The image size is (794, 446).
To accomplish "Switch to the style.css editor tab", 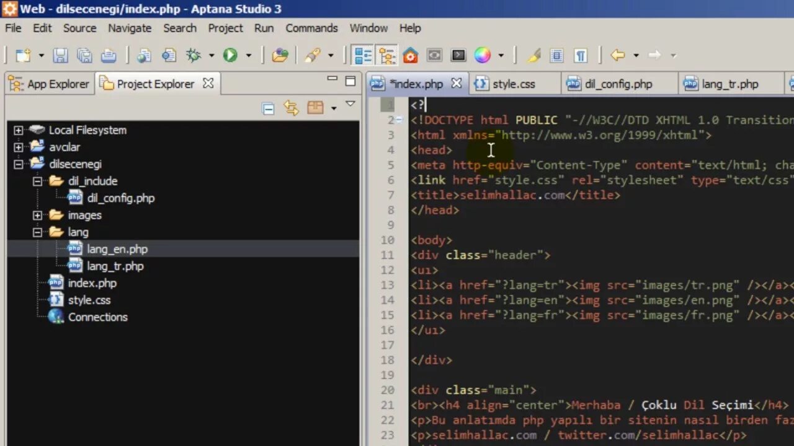I will click(x=513, y=84).
